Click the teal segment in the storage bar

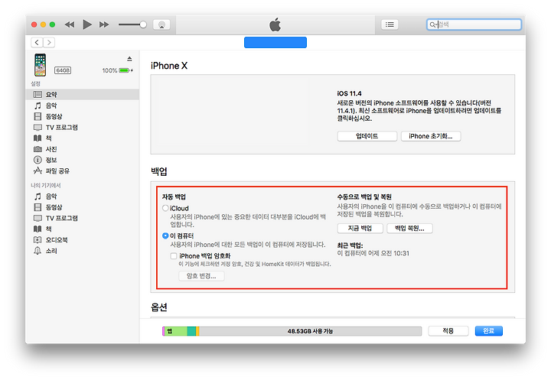[x=191, y=331]
